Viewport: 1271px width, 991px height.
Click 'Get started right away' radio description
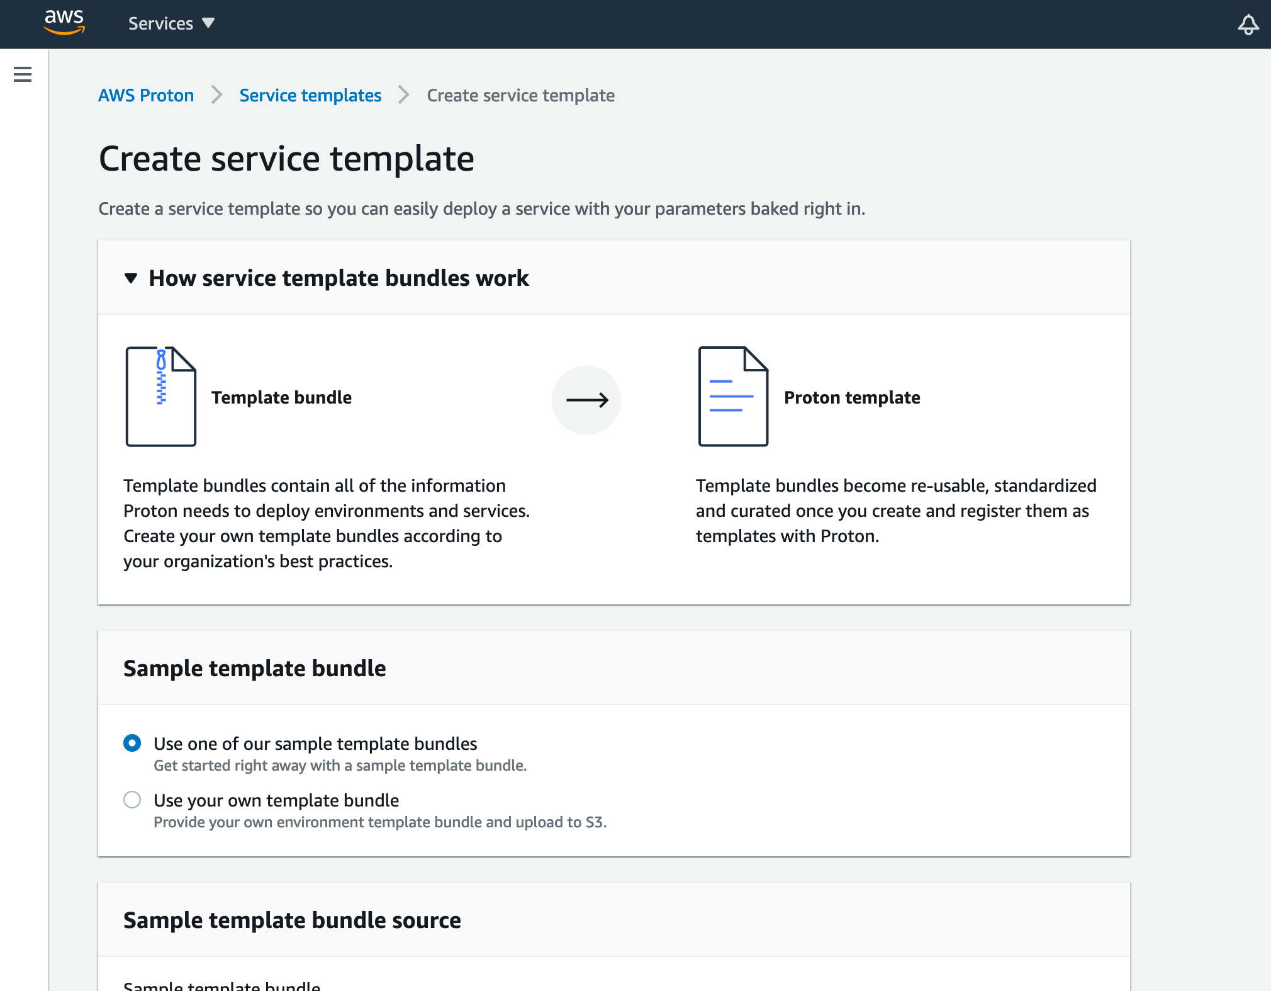(x=340, y=766)
